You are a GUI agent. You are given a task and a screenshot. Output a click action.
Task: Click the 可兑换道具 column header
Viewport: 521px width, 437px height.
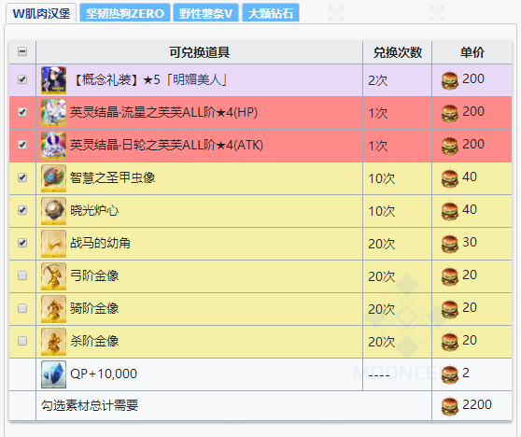[200, 52]
